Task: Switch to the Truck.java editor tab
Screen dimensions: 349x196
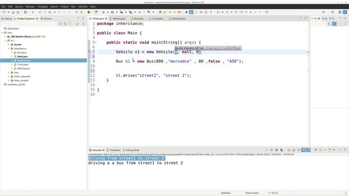Action: (156, 19)
